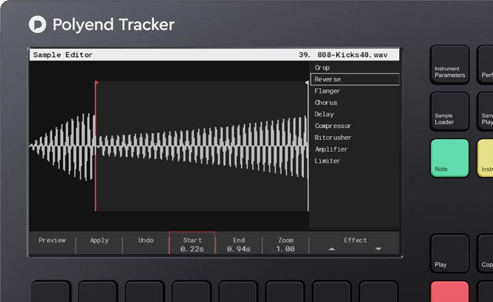Click the Effect up arrow
This screenshot has width=493, height=302.
[x=332, y=249]
